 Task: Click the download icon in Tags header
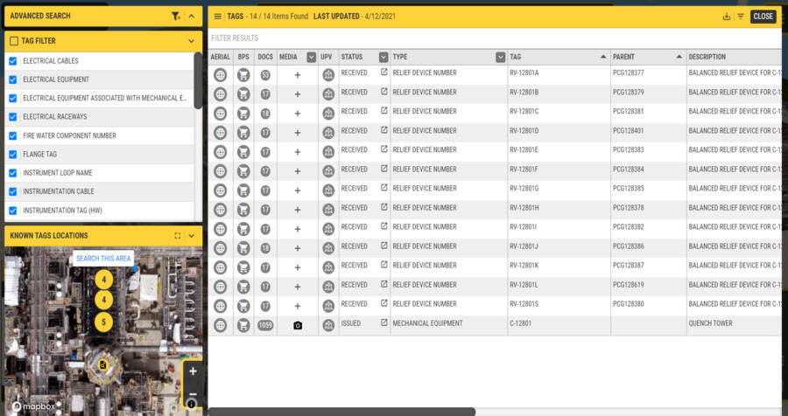tap(726, 16)
